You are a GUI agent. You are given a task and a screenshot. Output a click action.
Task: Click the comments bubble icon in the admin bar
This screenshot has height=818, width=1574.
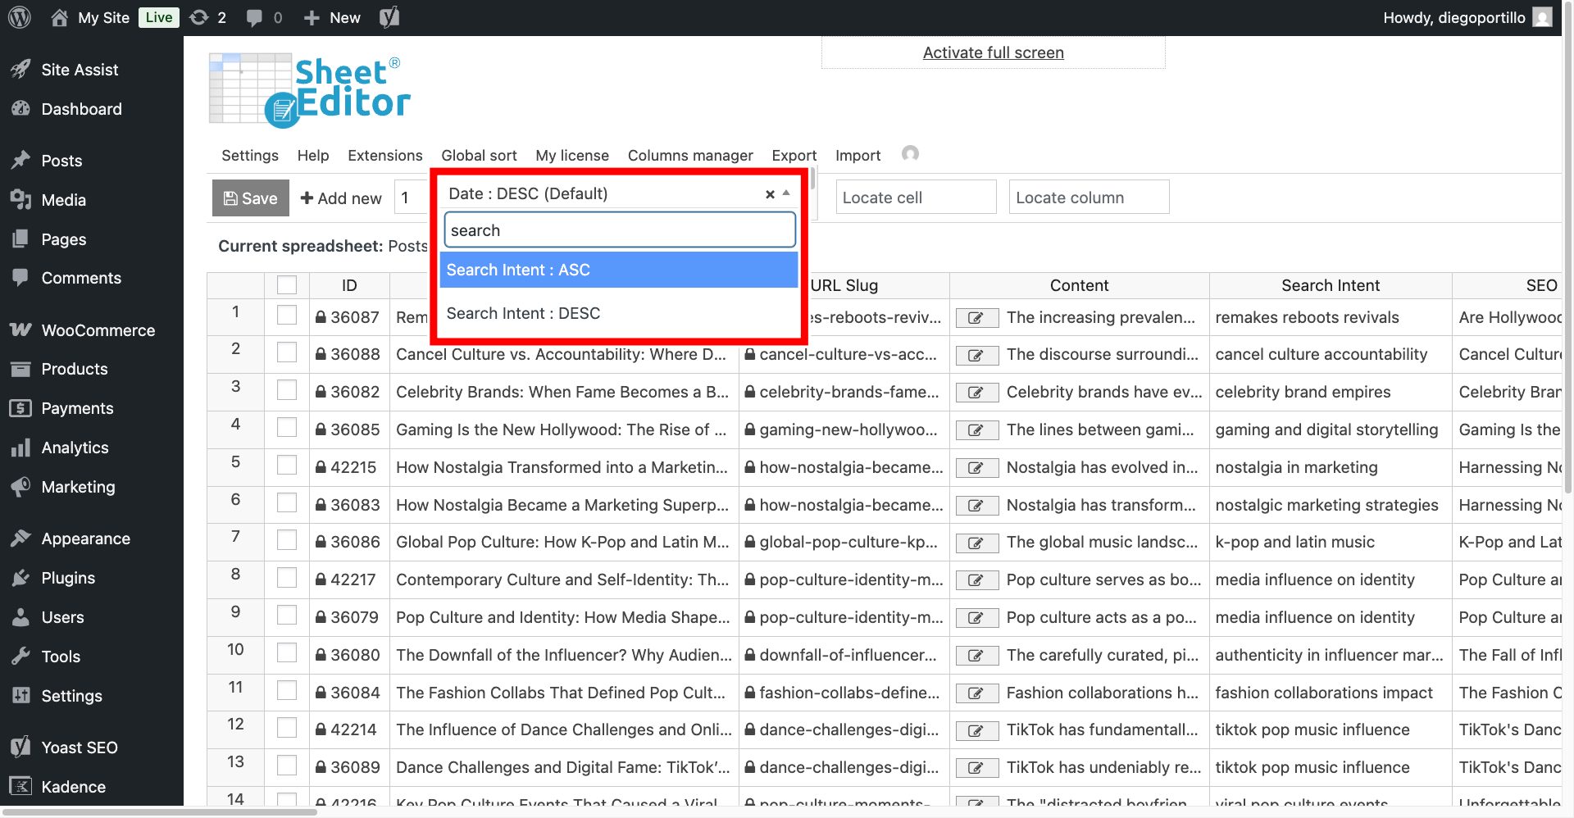tap(254, 17)
